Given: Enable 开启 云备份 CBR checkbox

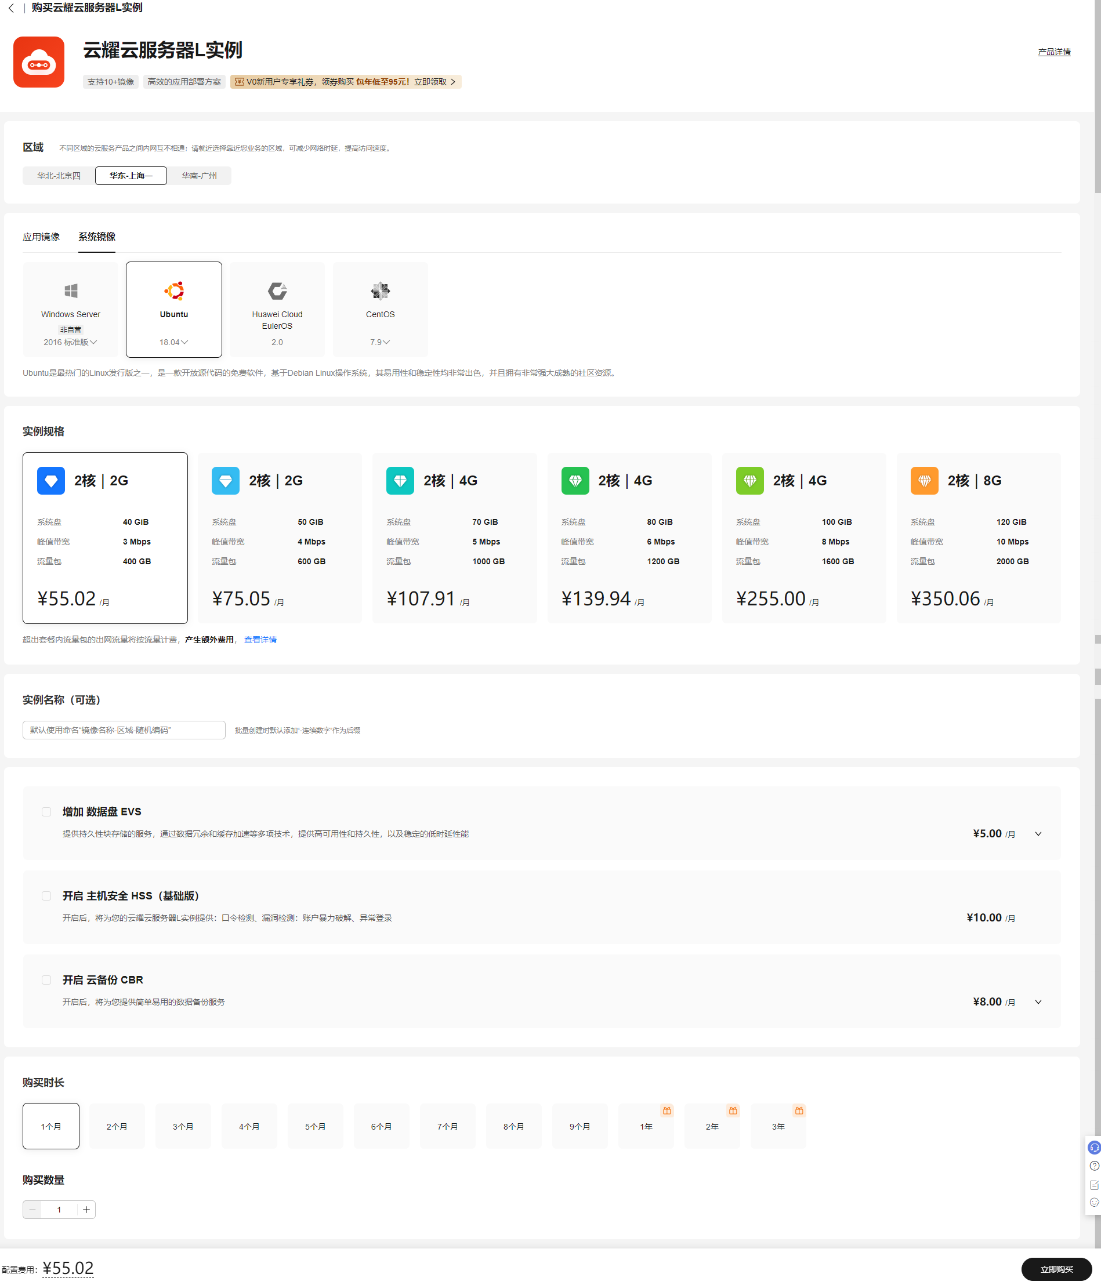Looking at the screenshot, I should click(x=46, y=980).
